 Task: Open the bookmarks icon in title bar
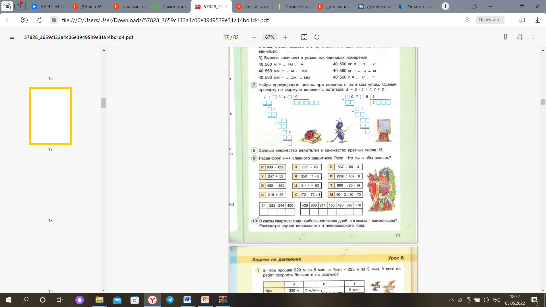pos(475,7)
